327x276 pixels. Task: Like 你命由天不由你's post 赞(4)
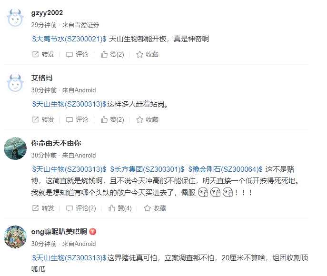click(120, 208)
